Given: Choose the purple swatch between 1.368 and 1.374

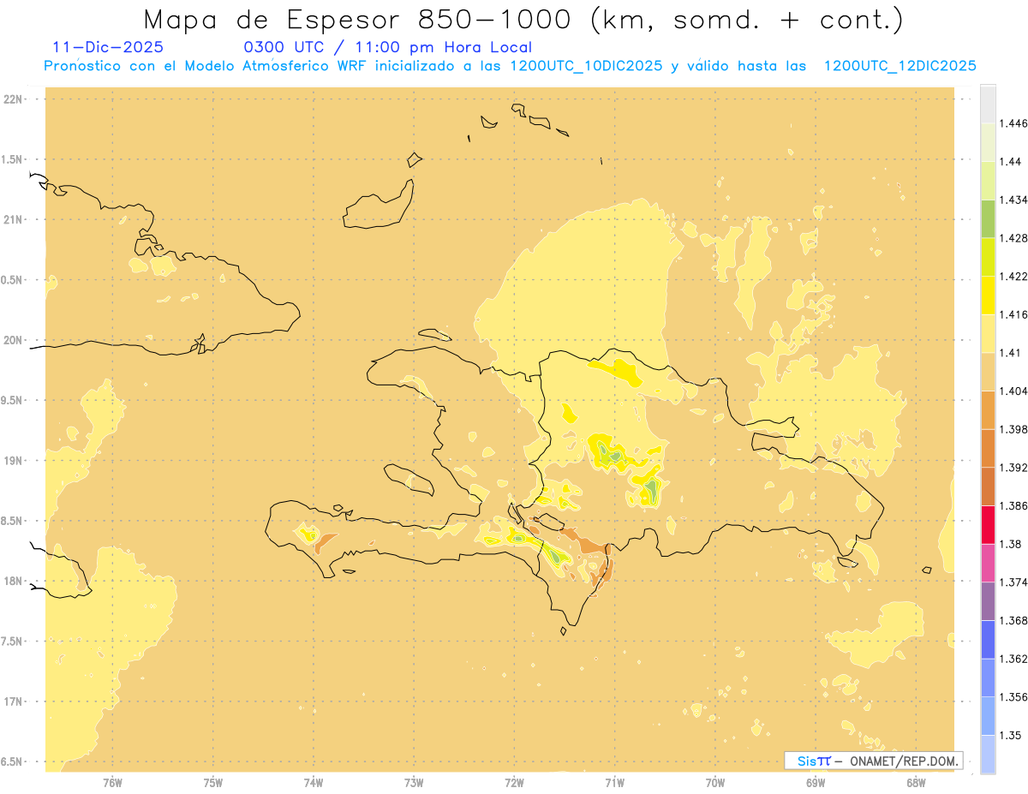Looking at the screenshot, I should (x=988, y=601).
